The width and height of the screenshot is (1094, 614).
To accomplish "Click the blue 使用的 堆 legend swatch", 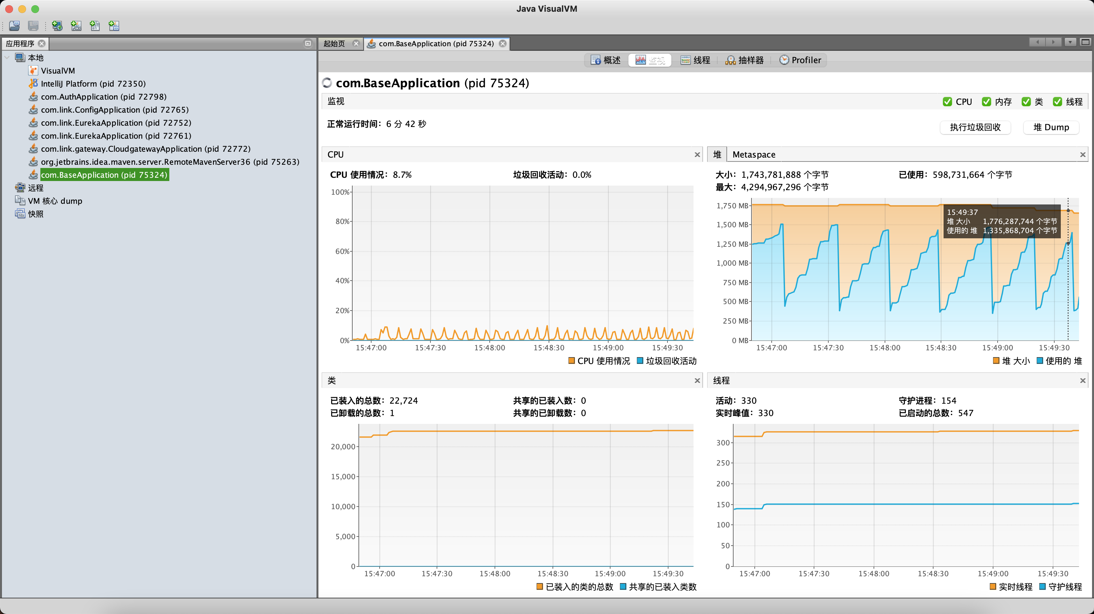I will 1040,361.
